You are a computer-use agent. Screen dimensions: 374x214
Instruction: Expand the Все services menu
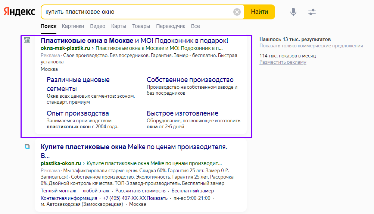[195, 26]
